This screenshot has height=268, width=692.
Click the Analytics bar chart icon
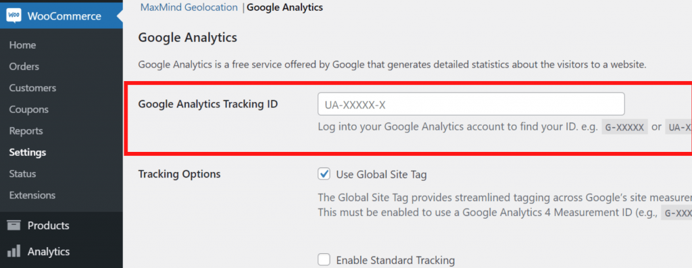pyautogui.click(x=14, y=251)
